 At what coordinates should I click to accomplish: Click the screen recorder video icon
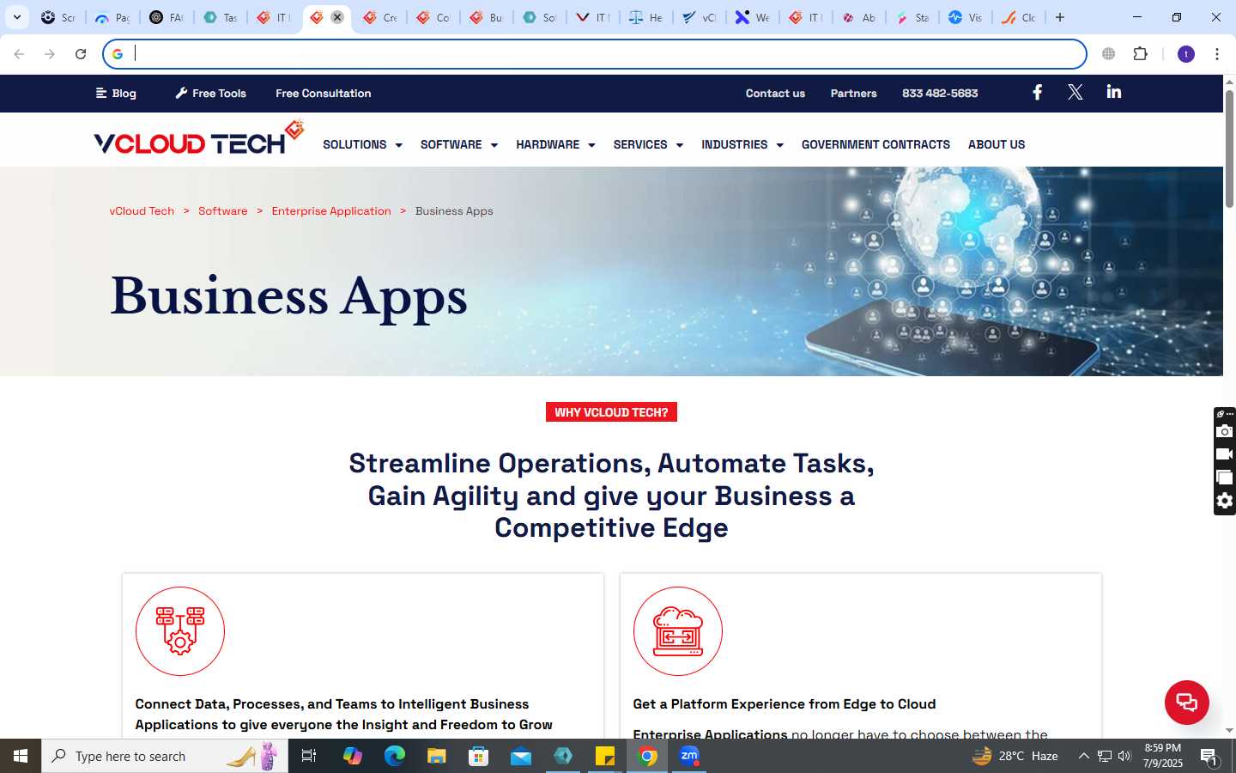[x=1225, y=454]
